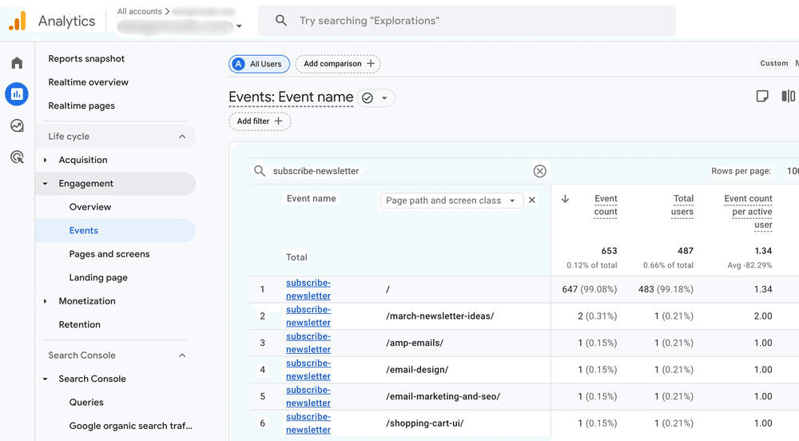This screenshot has height=441, width=799.
Task: Click the compare columns icon
Action: 789,97
